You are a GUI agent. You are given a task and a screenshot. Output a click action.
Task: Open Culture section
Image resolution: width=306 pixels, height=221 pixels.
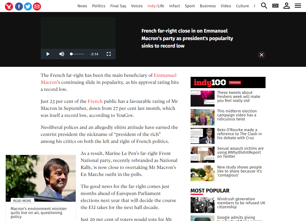tap(243, 6)
